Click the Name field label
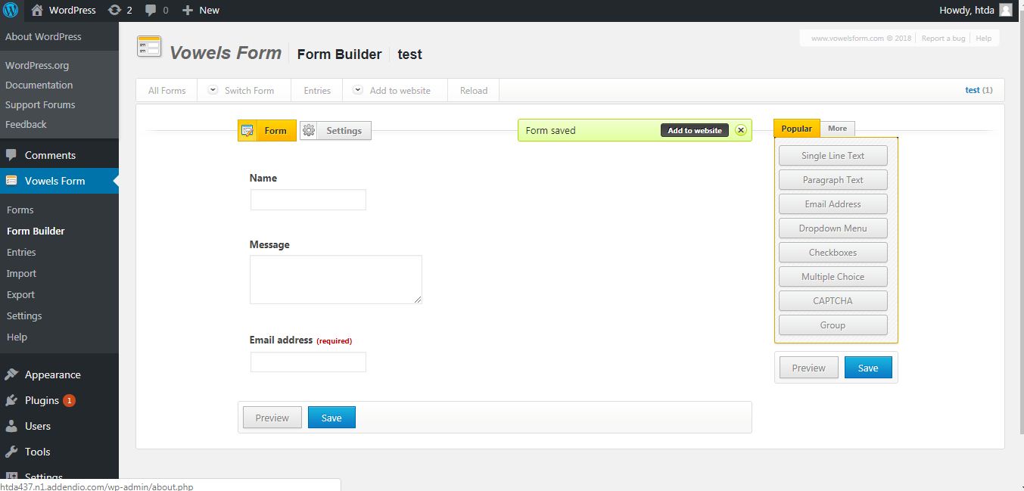This screenshot has height=491, width=1024. [263, 178]
